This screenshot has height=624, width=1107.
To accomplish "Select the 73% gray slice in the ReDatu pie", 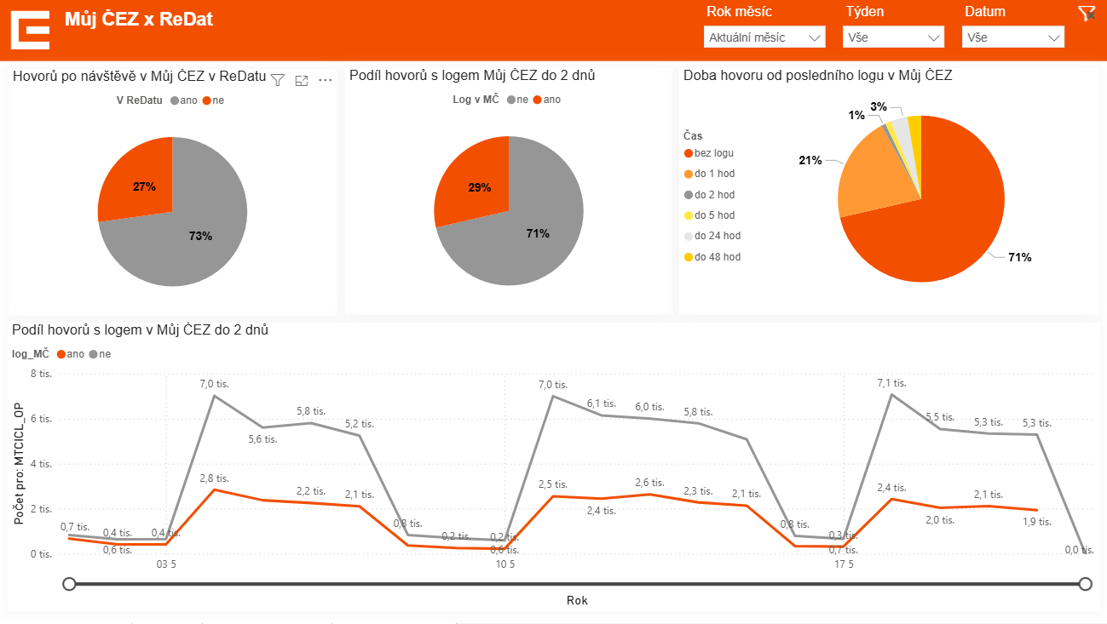I will [192, 234].
